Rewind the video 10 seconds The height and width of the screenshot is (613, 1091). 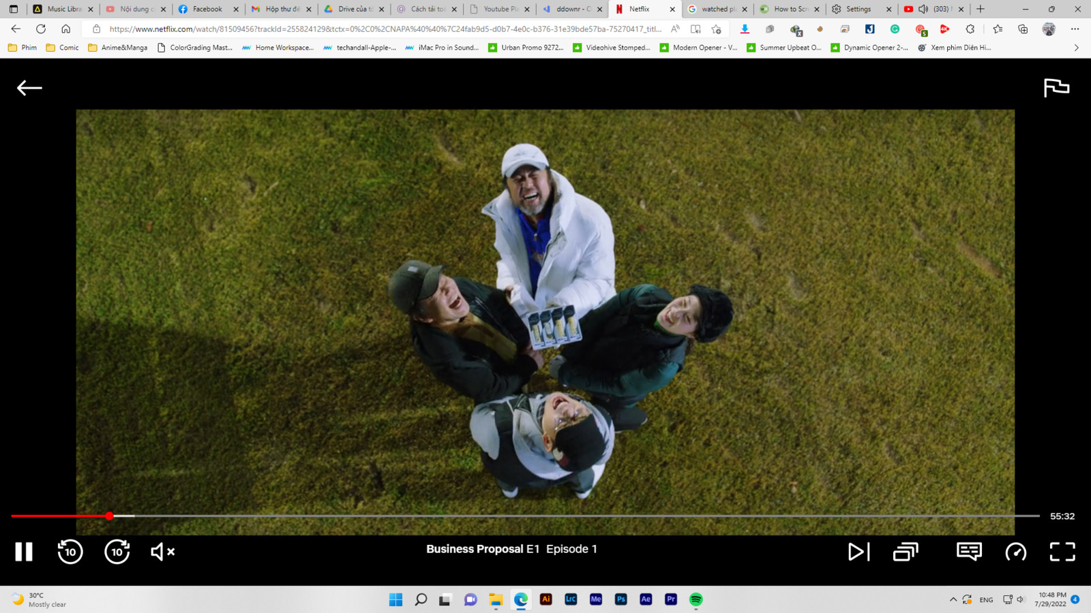(70, 551)
